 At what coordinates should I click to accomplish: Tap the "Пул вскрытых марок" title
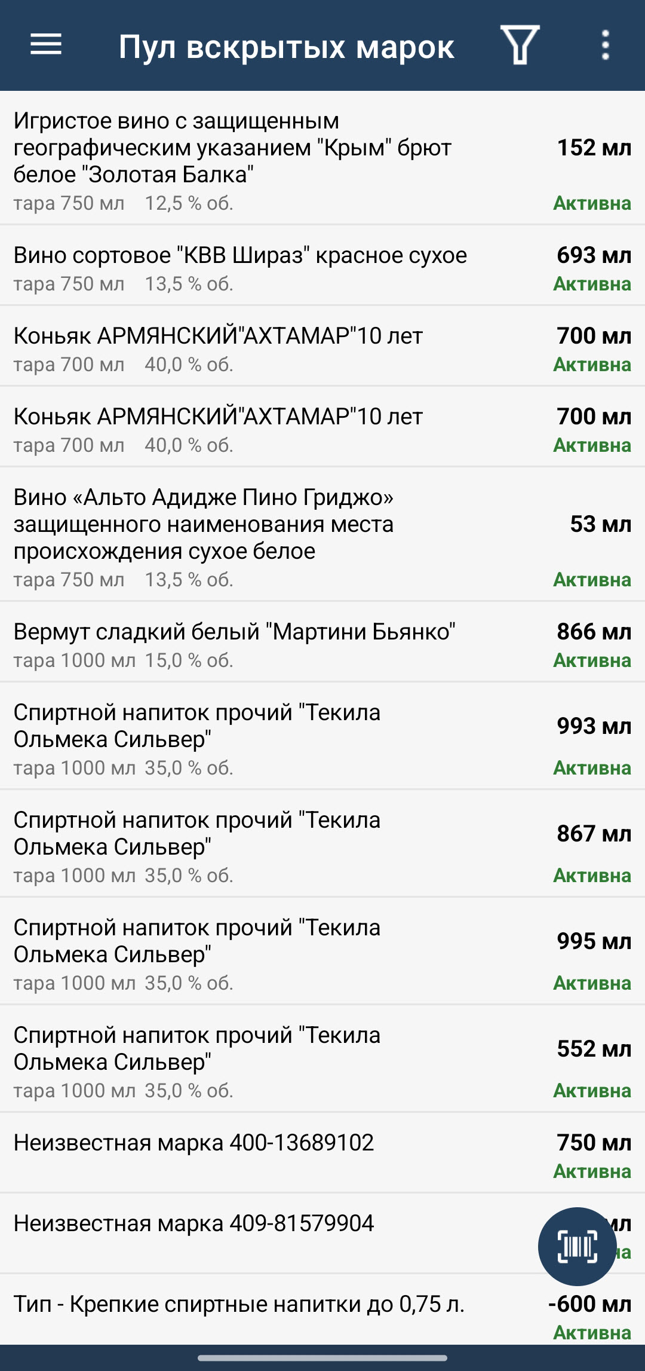(x=286, y=47)
